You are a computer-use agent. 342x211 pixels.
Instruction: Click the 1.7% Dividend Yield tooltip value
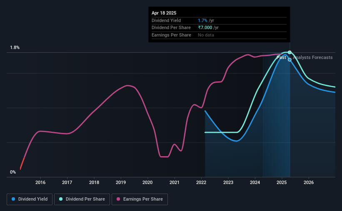202,20
